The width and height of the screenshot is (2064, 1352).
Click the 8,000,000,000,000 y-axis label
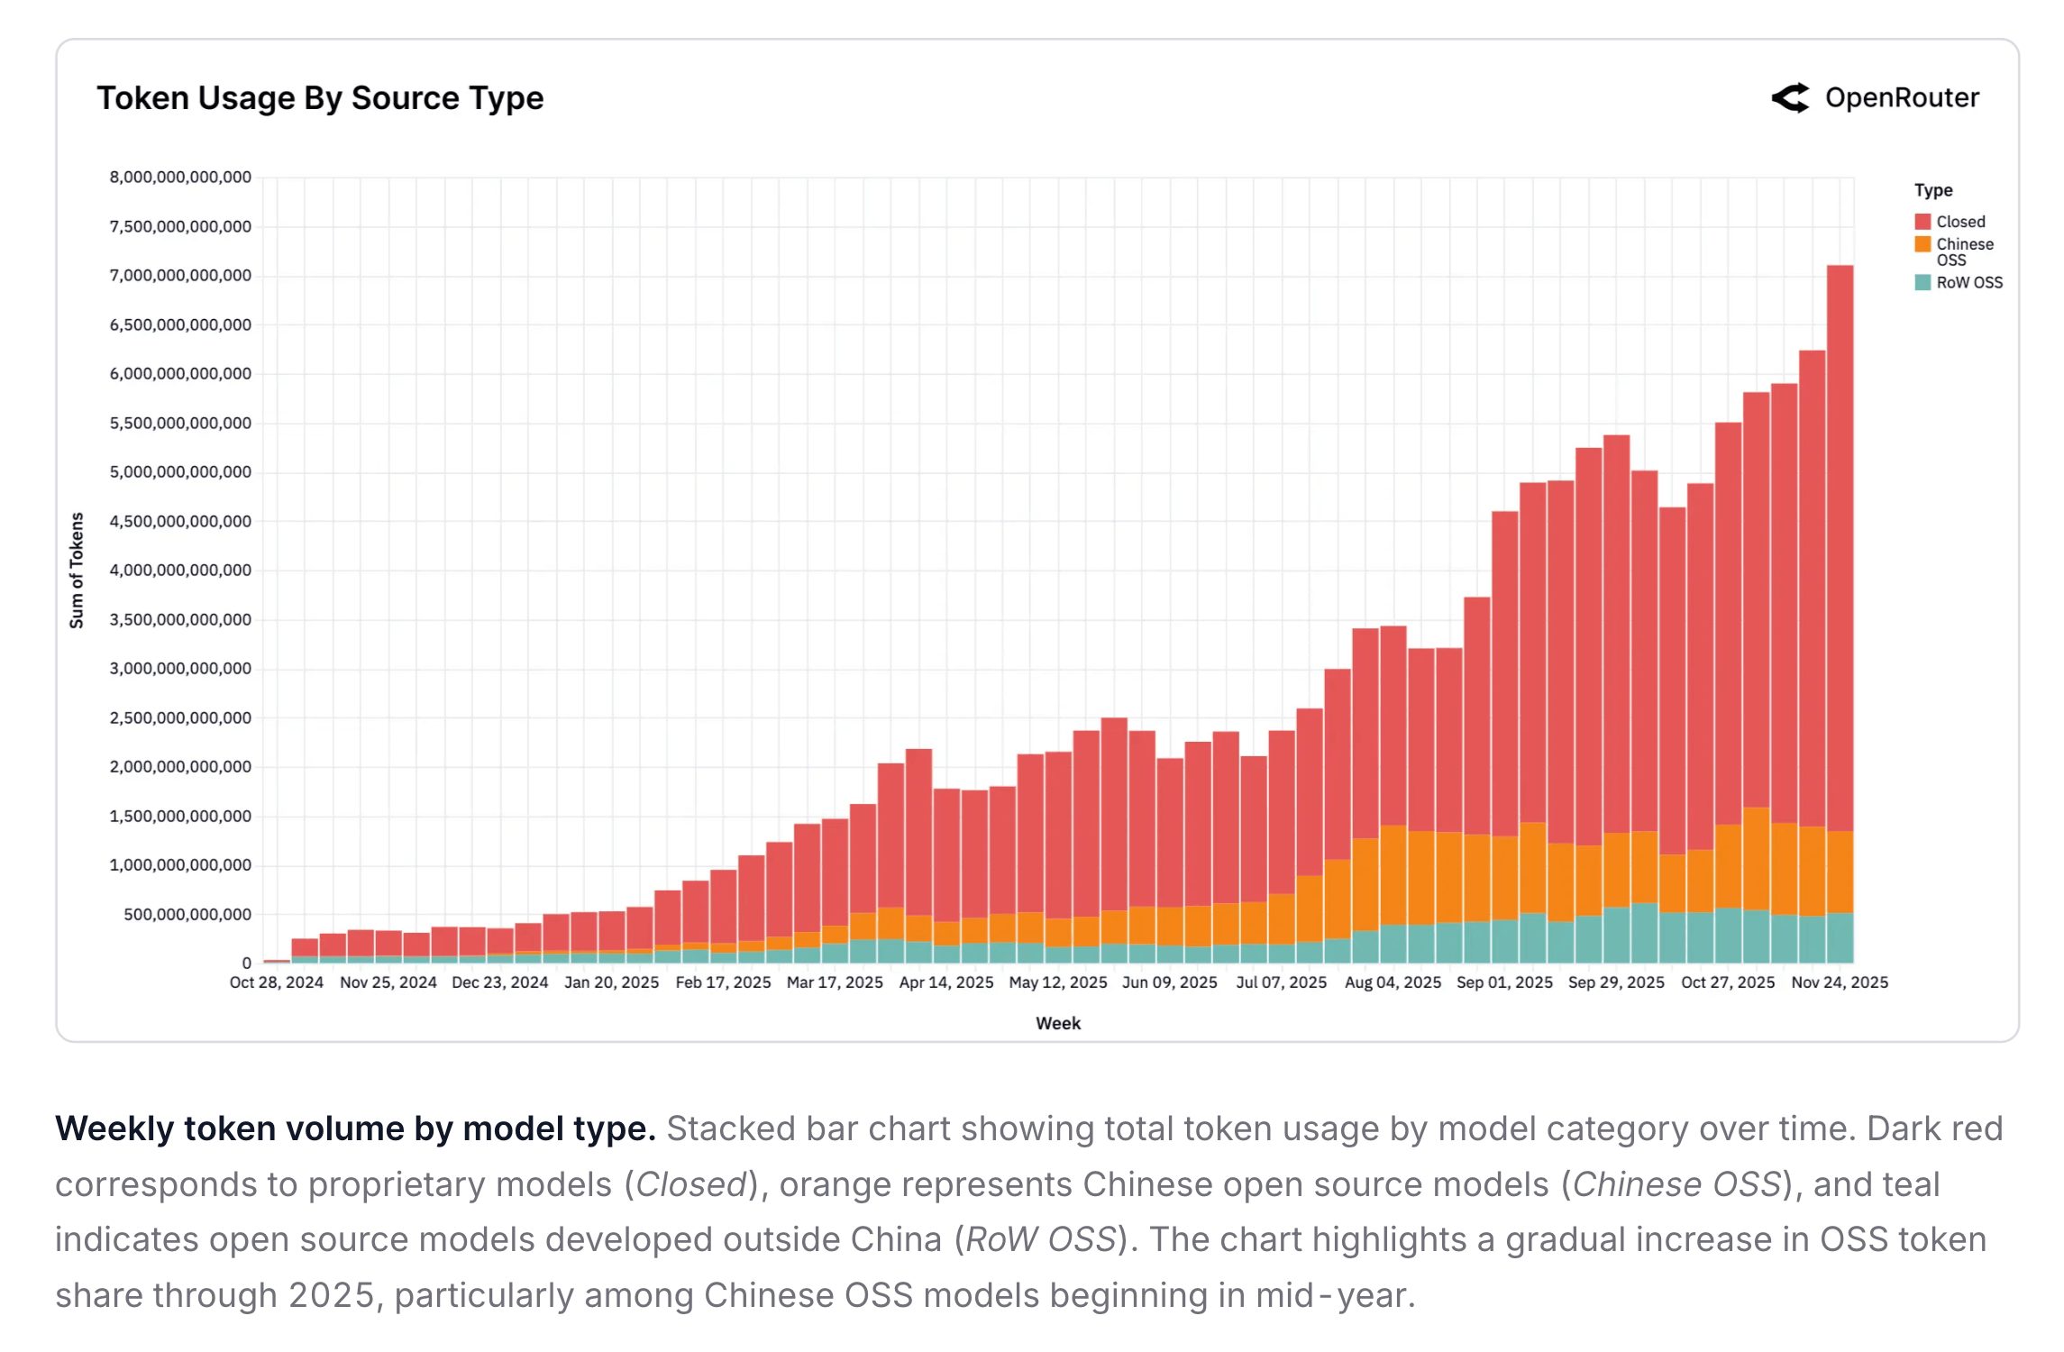point(180,177)
